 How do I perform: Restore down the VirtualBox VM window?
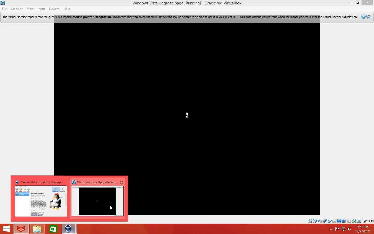(358, 3)
